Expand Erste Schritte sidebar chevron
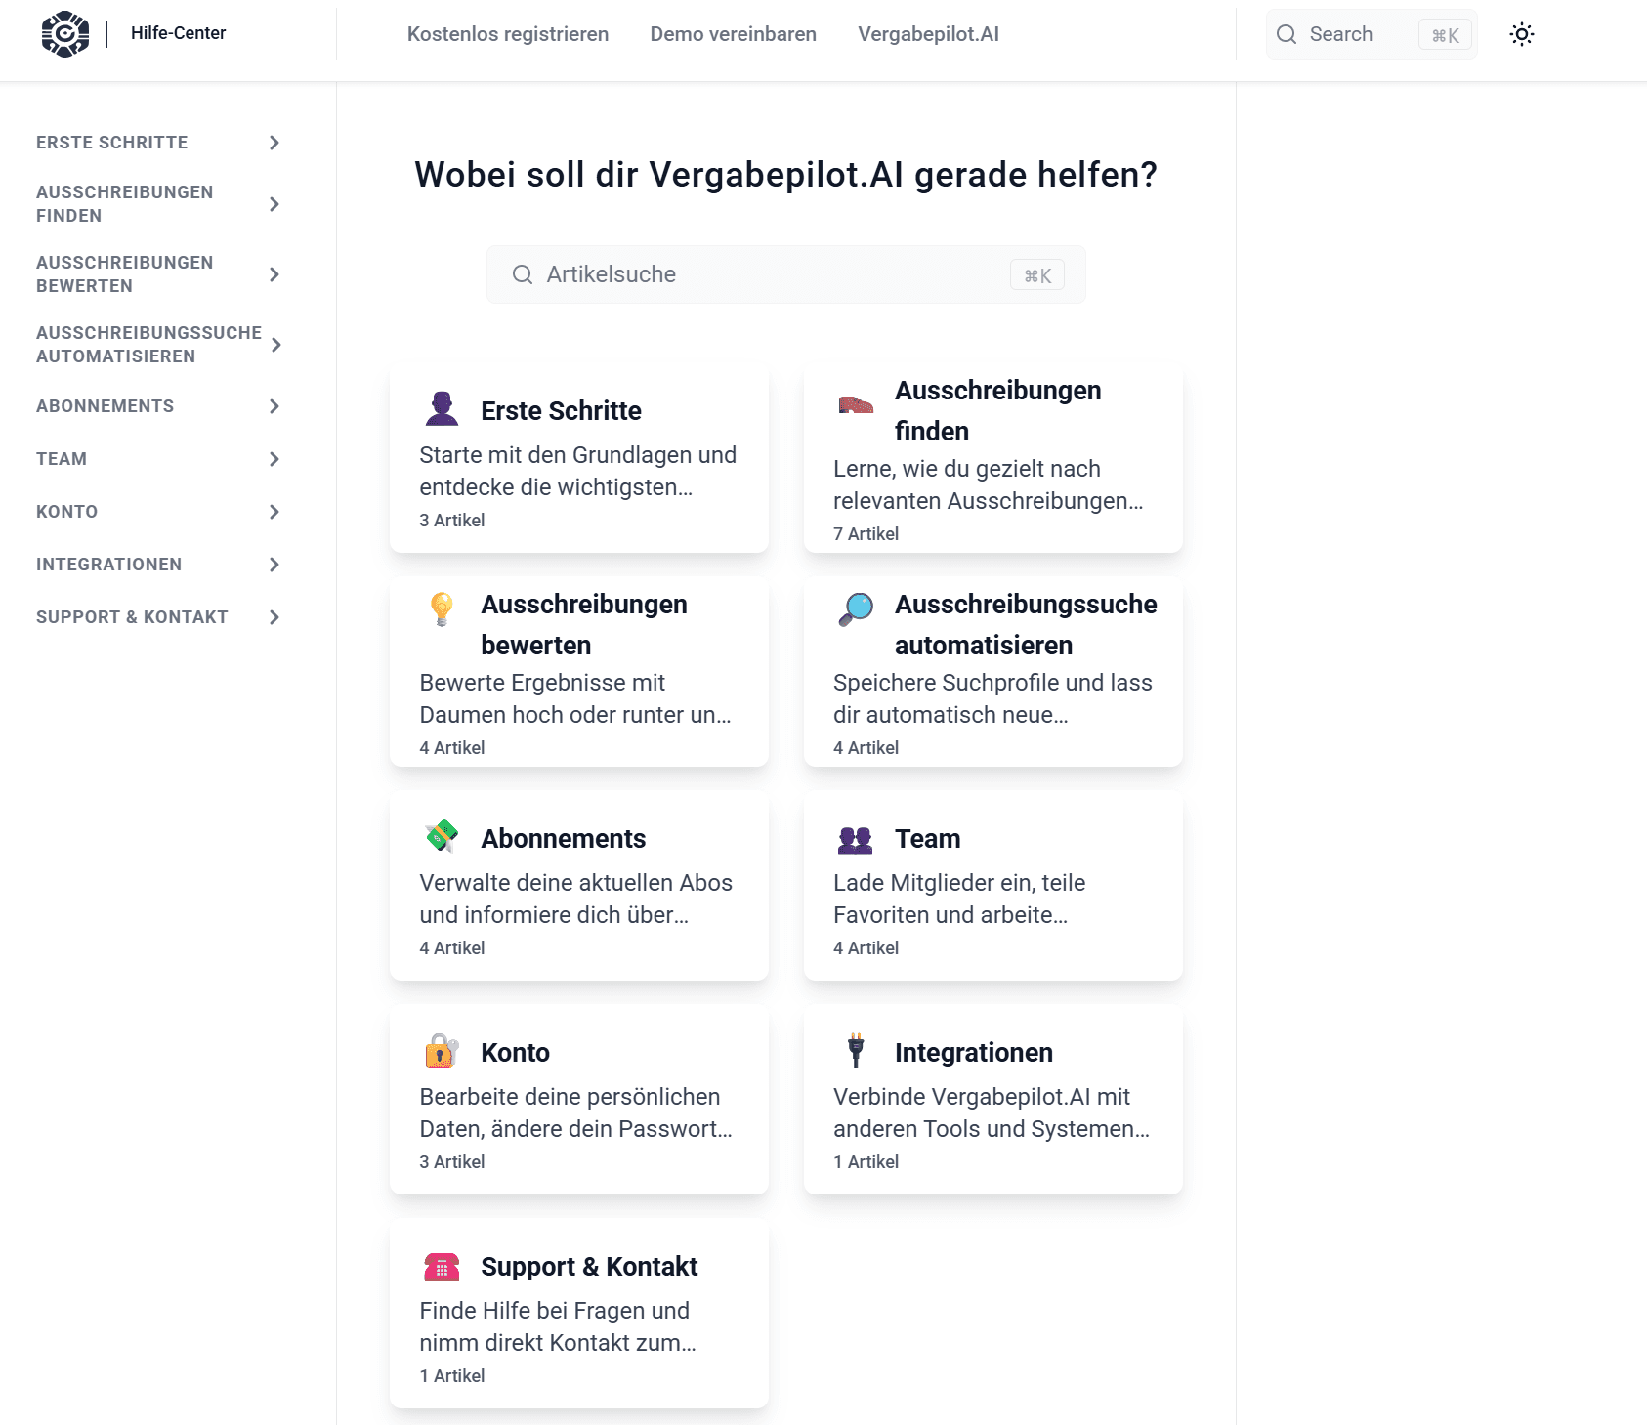The height and width of the screenshot is (1425, 1647). pos(274,143)
